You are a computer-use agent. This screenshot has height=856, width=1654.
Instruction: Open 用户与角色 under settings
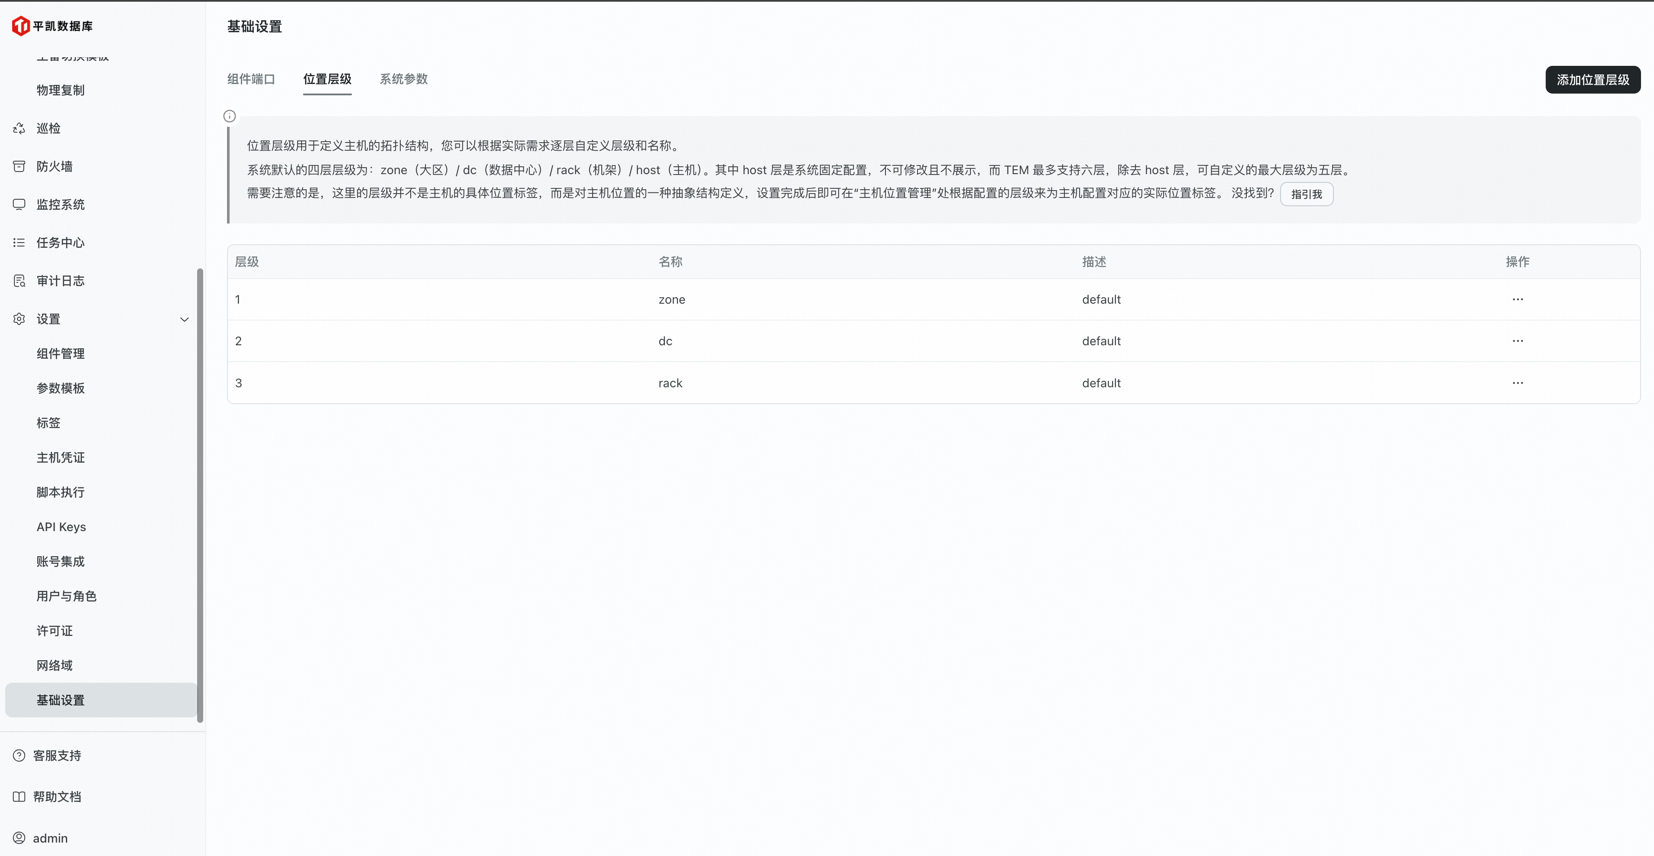[x=66, y=597]
